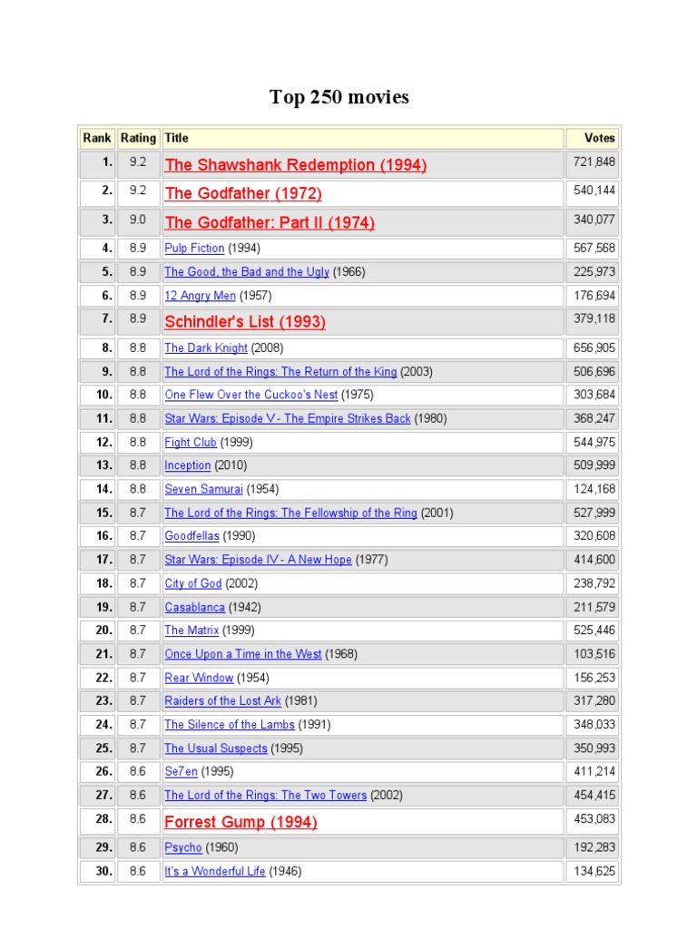Open Star Wars Episode IV A New Hope
The height and width of the screenshot is (929, 697).
258,559
